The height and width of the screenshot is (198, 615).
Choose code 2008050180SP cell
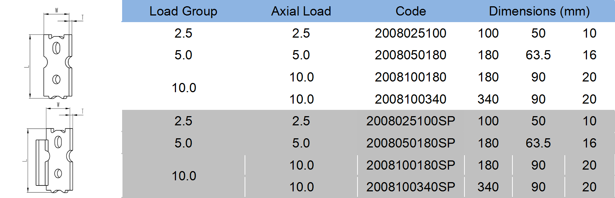tap(411, 143)
